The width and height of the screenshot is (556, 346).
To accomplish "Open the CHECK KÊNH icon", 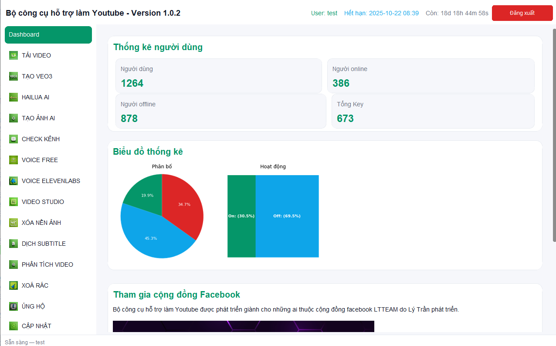I will click(14, 139).
